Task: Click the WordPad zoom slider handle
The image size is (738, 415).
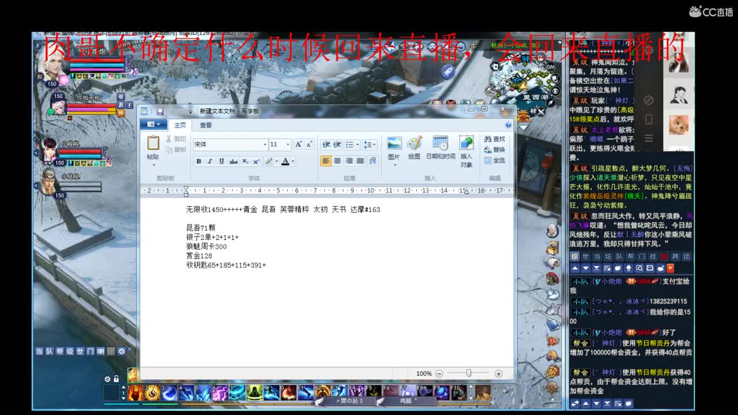Action: point(469,373)
